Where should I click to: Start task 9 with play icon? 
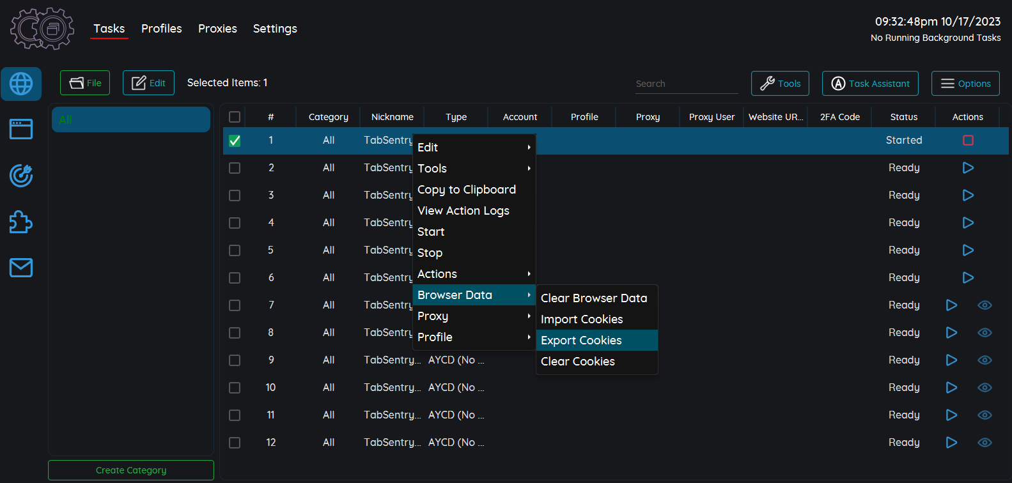(951, 360)
